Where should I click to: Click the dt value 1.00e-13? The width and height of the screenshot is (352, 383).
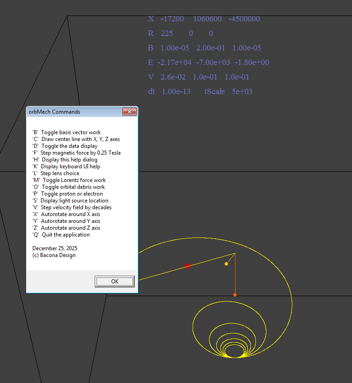pyautogui.click(x=176, y=92)
